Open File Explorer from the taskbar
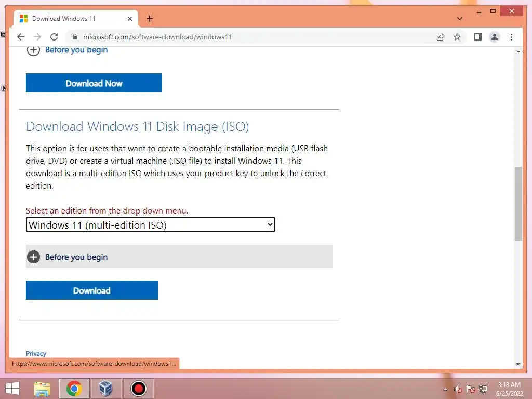532x399 pixels. point(42,389)
